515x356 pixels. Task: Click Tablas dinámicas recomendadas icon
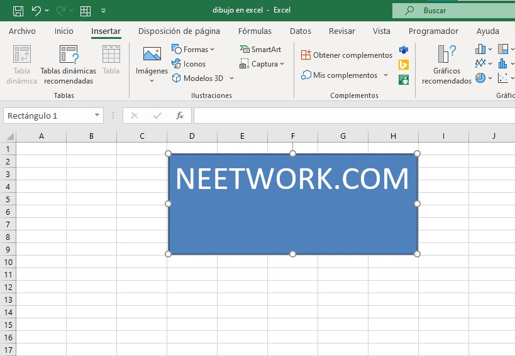coord(69,54)
